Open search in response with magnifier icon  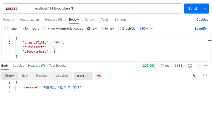coord(205,76)
